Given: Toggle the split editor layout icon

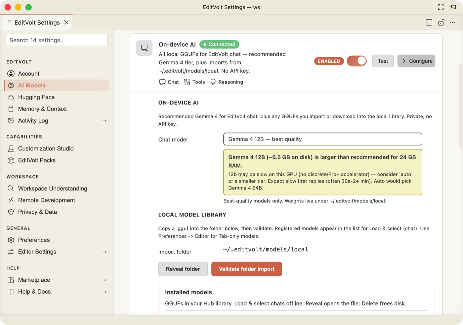Looking at the screenshot, I should 429,22.
